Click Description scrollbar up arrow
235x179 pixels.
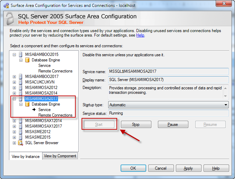click(225, 88)
